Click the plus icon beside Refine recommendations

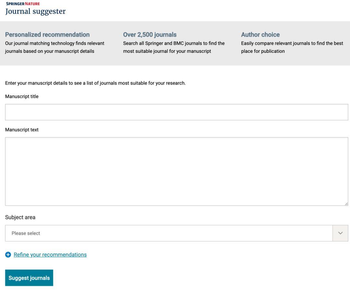8,255
